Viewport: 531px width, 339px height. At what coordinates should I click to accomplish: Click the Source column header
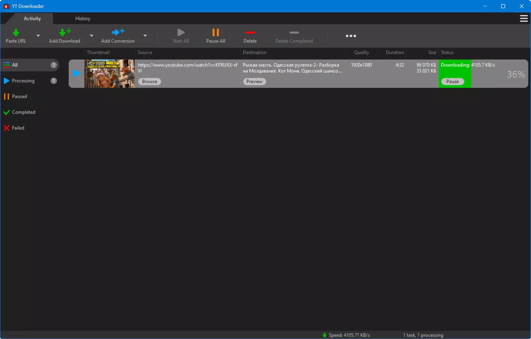[x=145, y=53]
